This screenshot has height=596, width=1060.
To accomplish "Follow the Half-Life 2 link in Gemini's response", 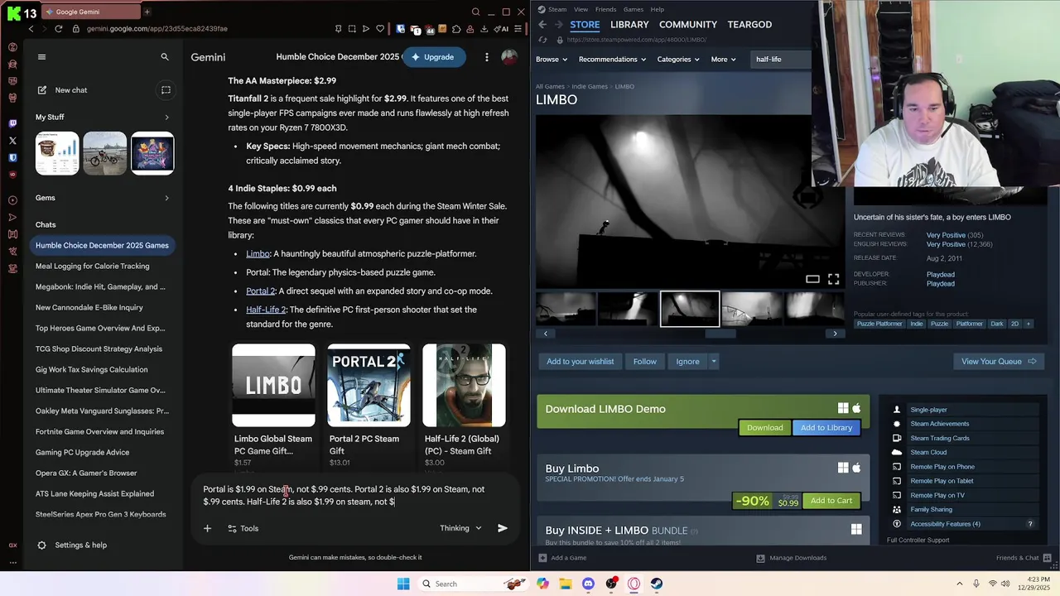I will pos(266,310).
